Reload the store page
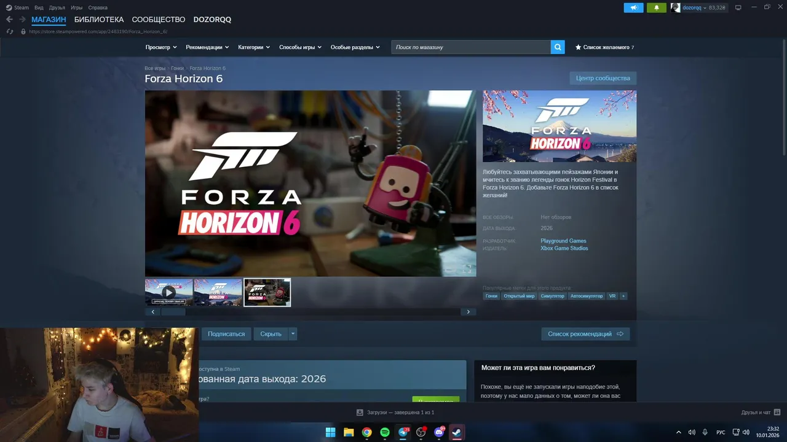The width and height of the screenshot is (787, 442). click(9, 31)
